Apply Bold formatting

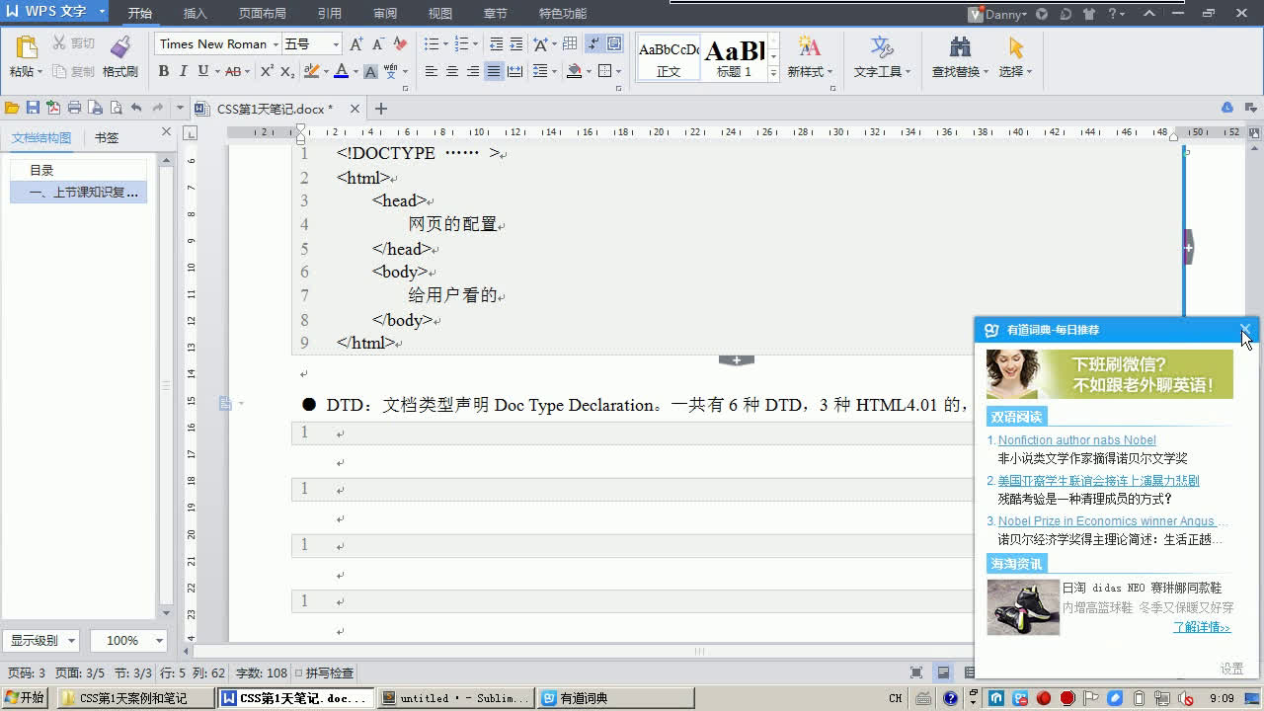pyautogui.click(x=164, y=71)
